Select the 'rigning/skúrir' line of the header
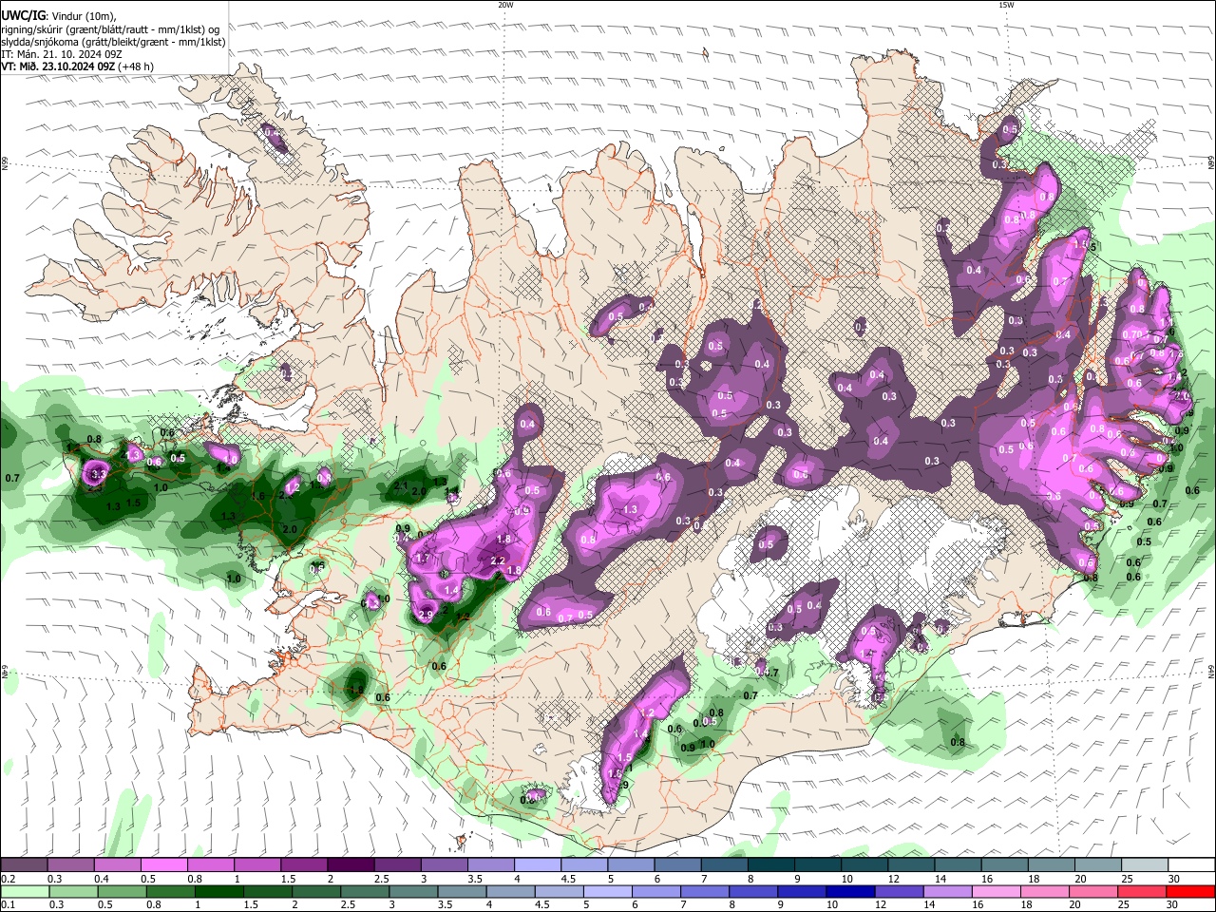Screen dimensions: 1216x912 point(110,29)
